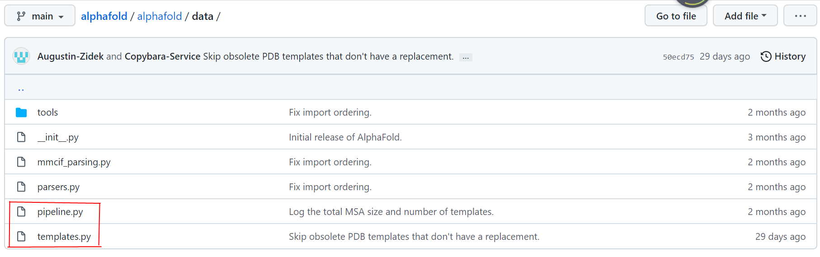Click the file icon beside templates.py
820x257 pixels.
click(21, 237)
